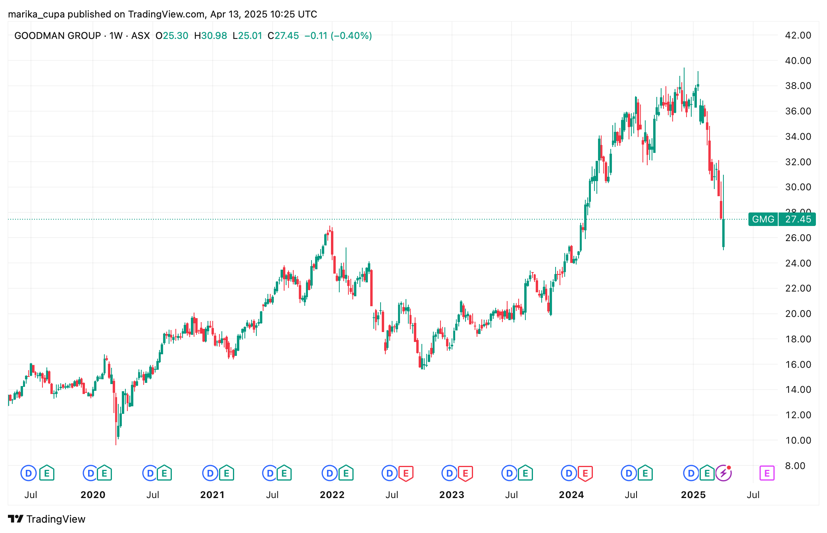Click the last weekly candle near 27.45
The image size is (827, 533).
click(x=723, y=233)
